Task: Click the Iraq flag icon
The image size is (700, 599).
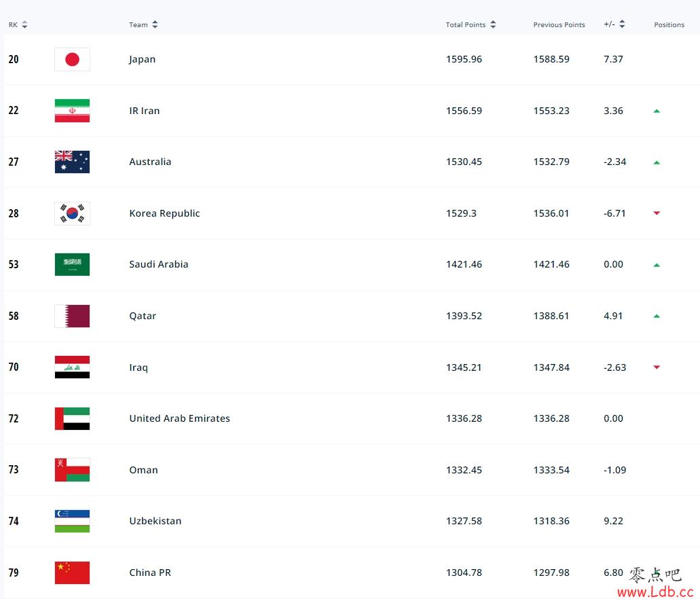Action: pos(73,367)
